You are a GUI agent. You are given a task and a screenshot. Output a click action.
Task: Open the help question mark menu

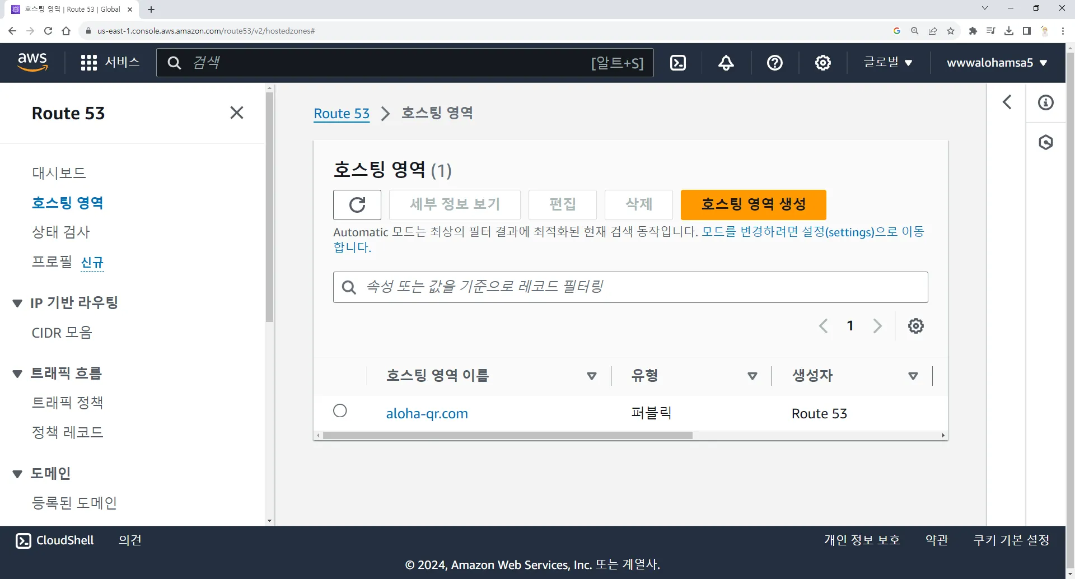tap(775, 63)
